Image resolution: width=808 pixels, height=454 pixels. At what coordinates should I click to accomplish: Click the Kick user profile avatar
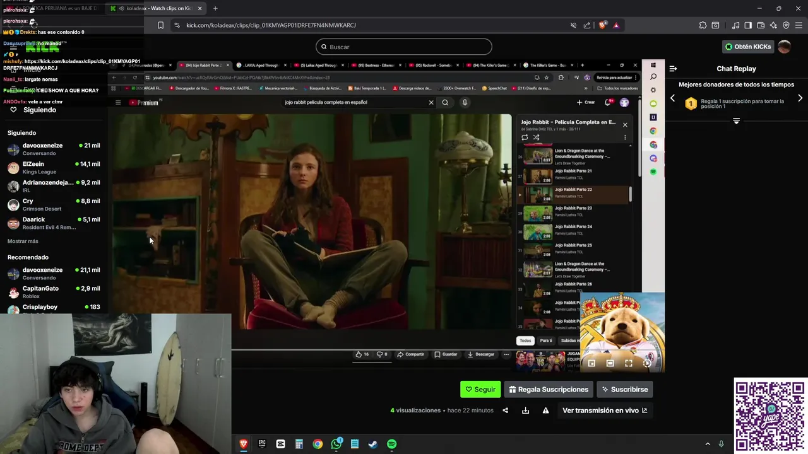[784, 47]
